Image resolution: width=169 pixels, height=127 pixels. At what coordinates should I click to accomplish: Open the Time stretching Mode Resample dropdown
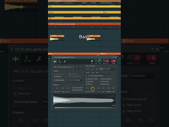click(110, 69)
